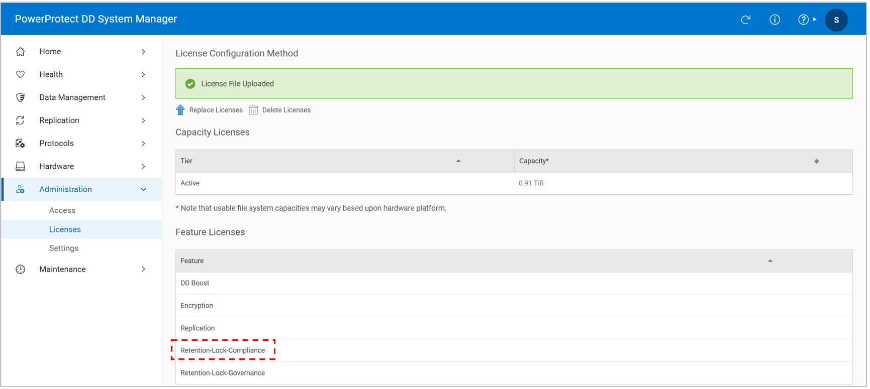The height and width of the screenshot is (389, 870).
Task: Collapse the Administration menu chevron
Action: click(x=143, y=189)
